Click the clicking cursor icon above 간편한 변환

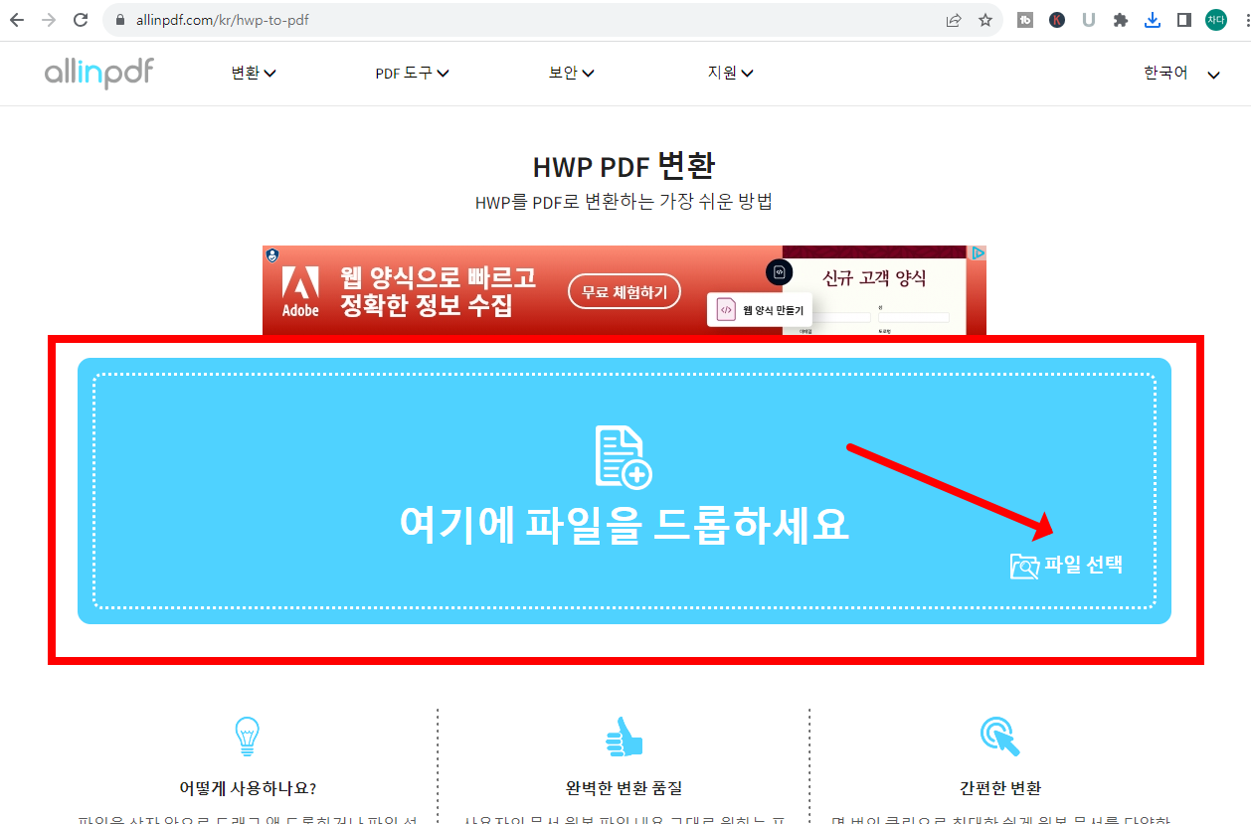[998, 738]
